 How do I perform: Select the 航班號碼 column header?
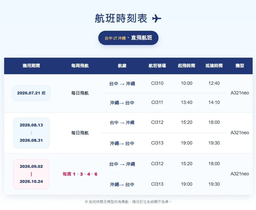click(x=157, y=66)
